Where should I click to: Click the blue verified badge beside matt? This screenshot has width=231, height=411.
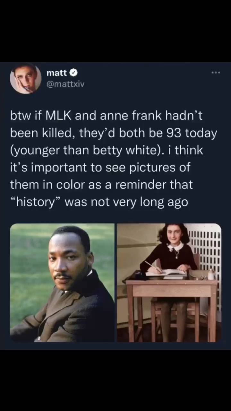pos(73,73)
